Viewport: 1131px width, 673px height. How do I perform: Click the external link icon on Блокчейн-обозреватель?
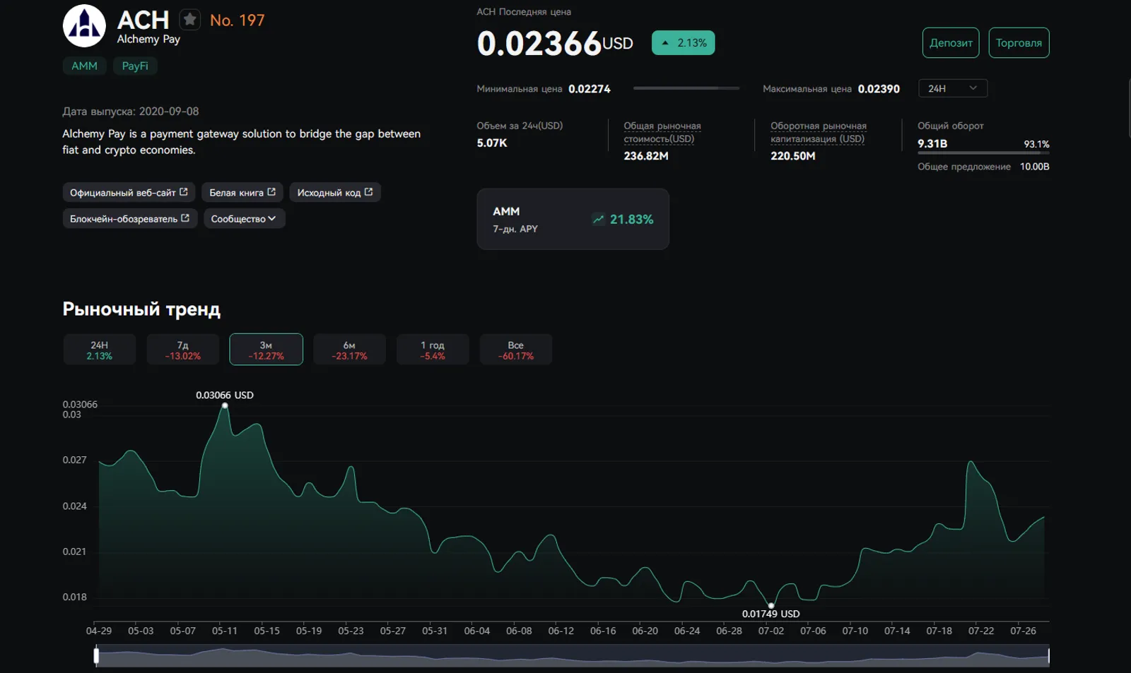click(185, 218)
